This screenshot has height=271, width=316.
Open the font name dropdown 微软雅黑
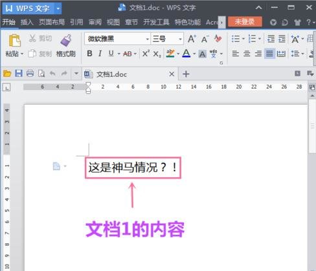pyautogui.click(x=117, y=39)
